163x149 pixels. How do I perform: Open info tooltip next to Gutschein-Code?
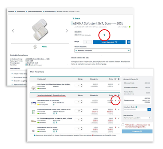(x=136, y=107)
